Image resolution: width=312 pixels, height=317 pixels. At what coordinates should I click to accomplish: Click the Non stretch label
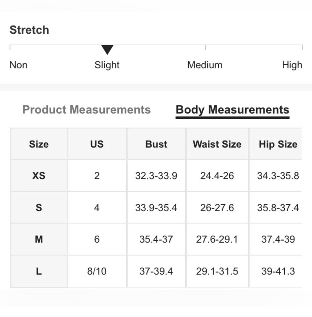[18, 65]
